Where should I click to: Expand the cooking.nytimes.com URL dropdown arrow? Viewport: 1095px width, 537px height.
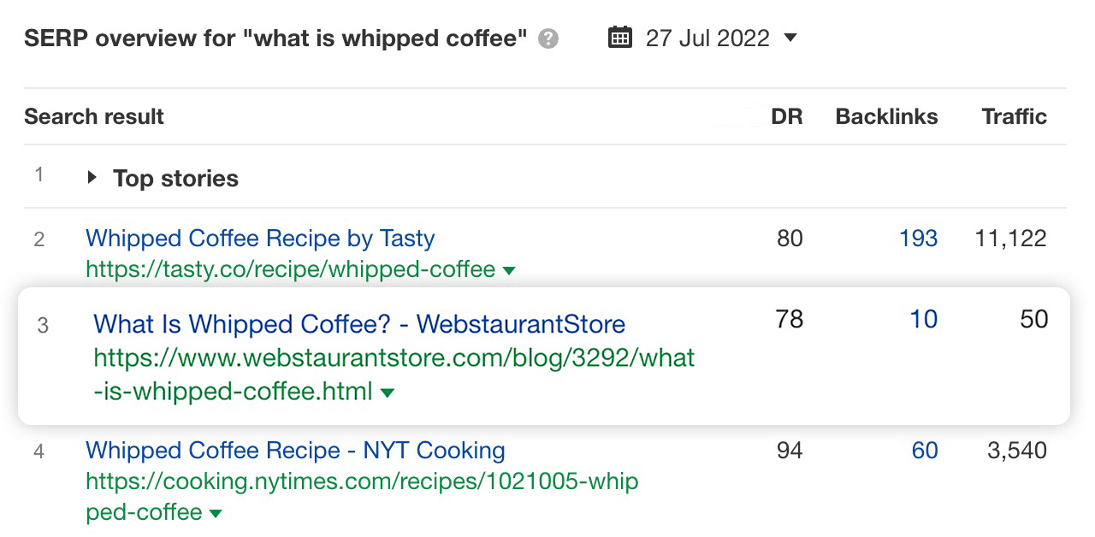[216, 513]
